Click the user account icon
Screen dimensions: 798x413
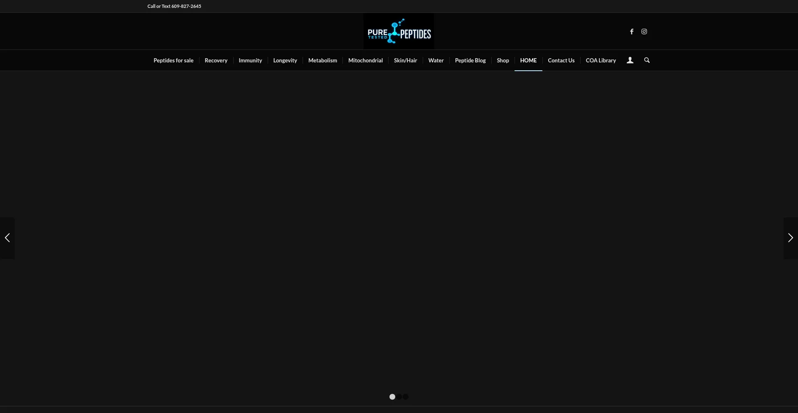630,60
